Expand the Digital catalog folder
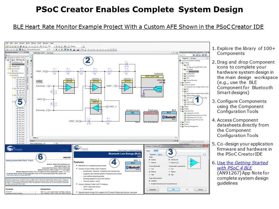The height and width of the screenshot is (209, 279). [x=181, y=107]
